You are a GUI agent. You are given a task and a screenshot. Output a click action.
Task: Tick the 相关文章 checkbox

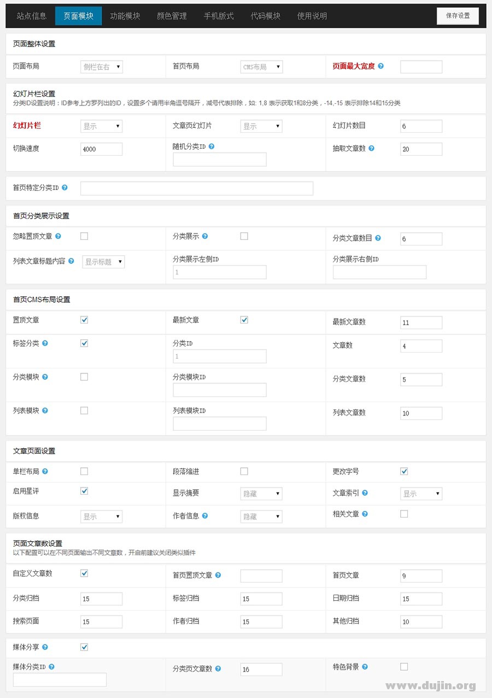[404, 514]
